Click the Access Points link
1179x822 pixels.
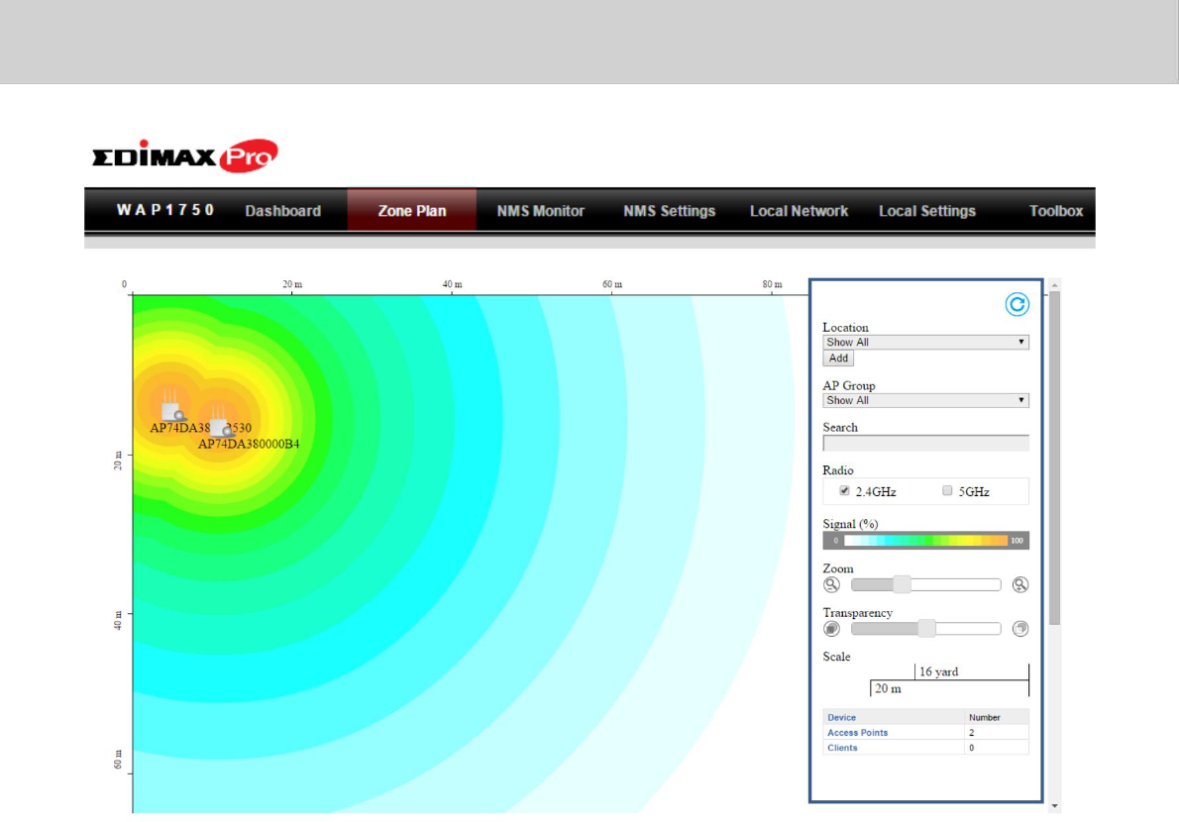point(857,733)
